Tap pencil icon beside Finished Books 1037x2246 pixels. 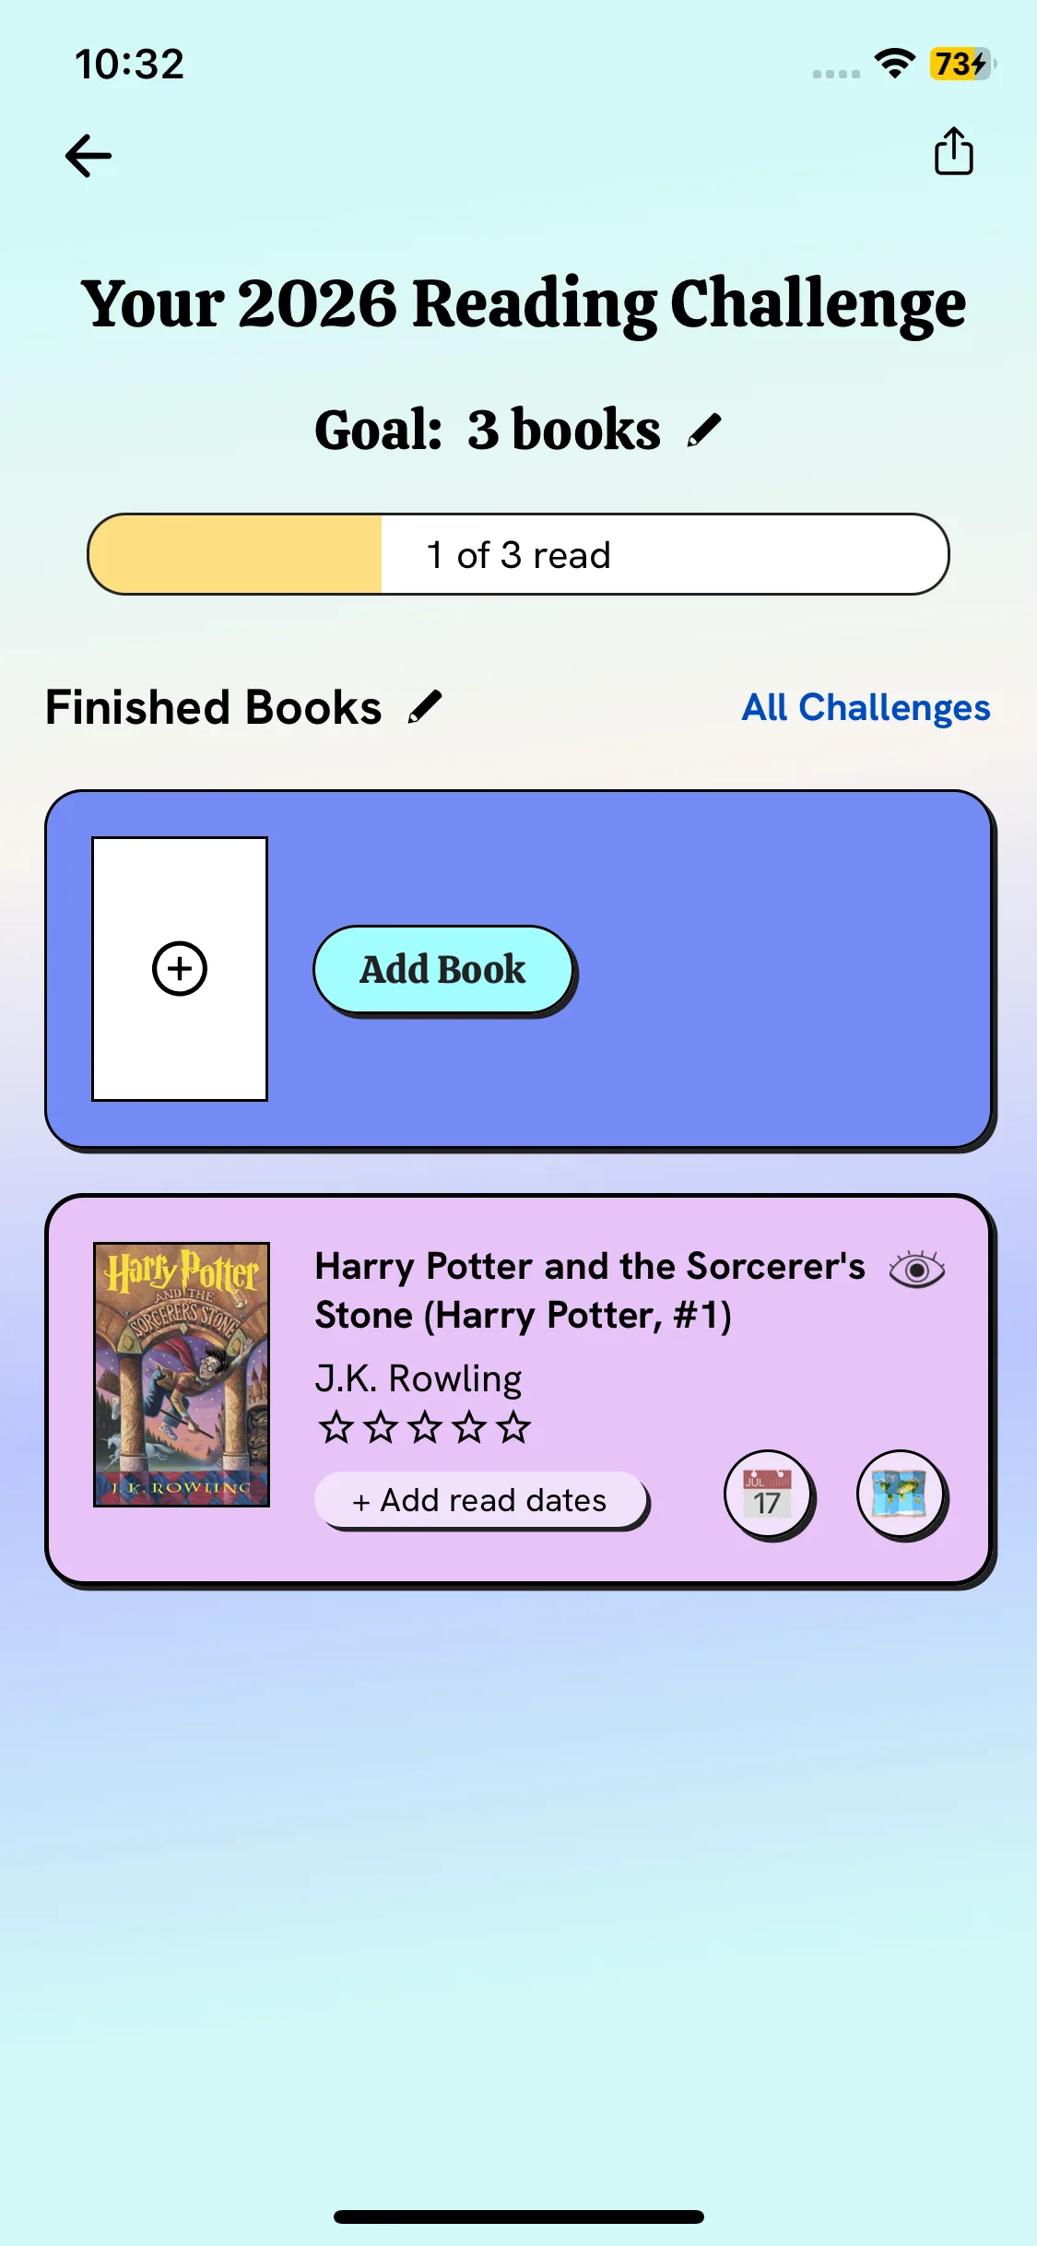(425, 707)
